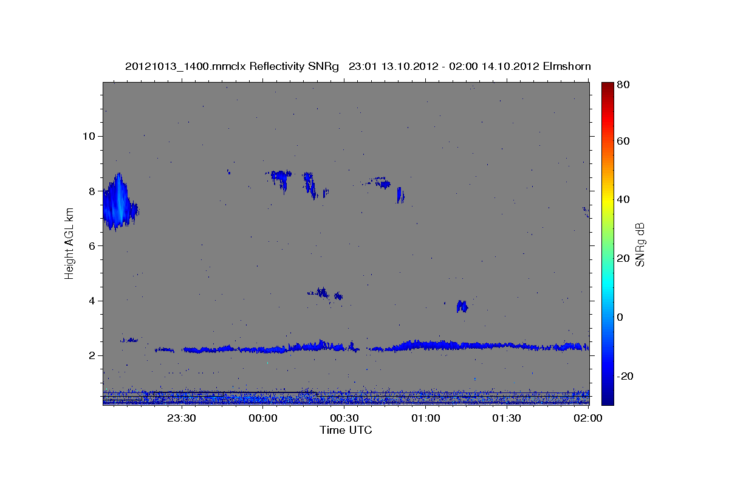This screenshot has height=486, width=729.
Task: Click the 00:30 time tick label
Action: coord(344,418)
